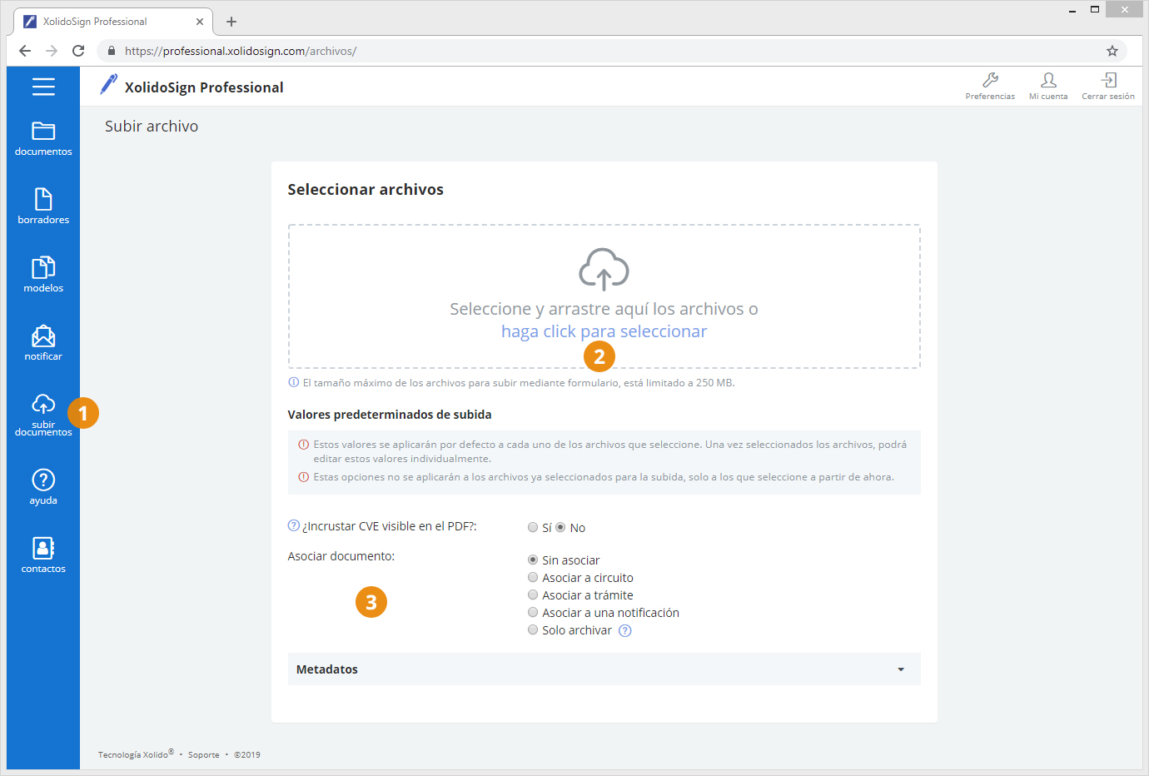Click the Cerrar sesión icon
This screenshot has width=1149, height=776.
(1108, 80)
